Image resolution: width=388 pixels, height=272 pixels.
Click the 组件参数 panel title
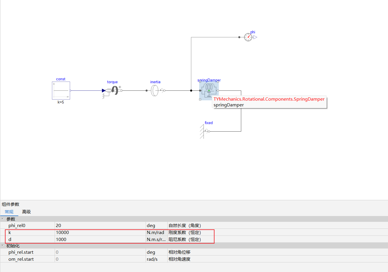point(10,204)
